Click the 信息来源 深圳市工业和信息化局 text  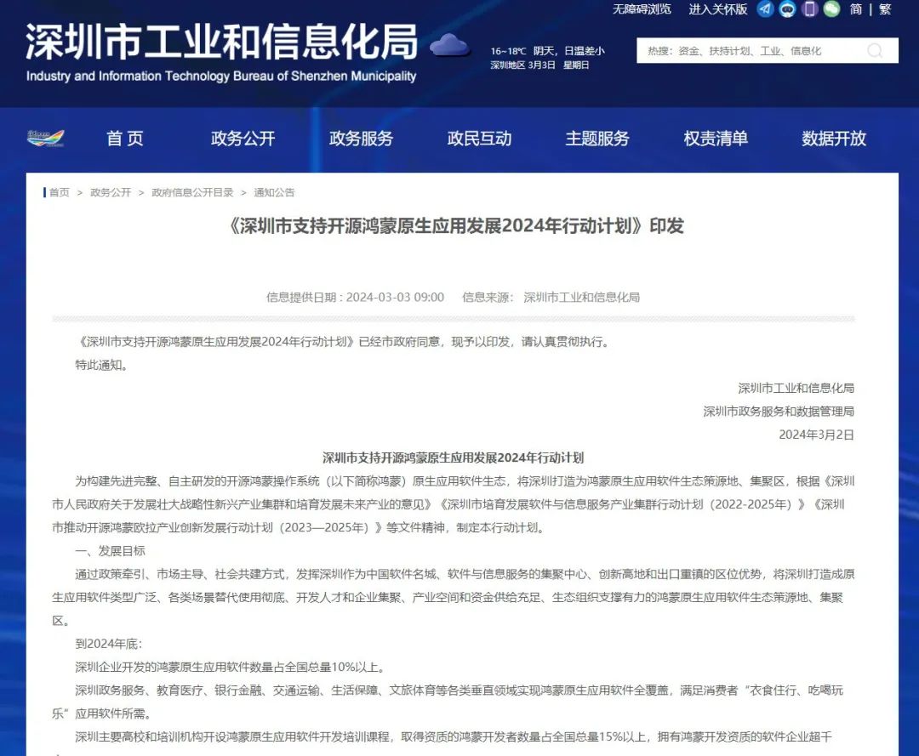tap(551, 298)
